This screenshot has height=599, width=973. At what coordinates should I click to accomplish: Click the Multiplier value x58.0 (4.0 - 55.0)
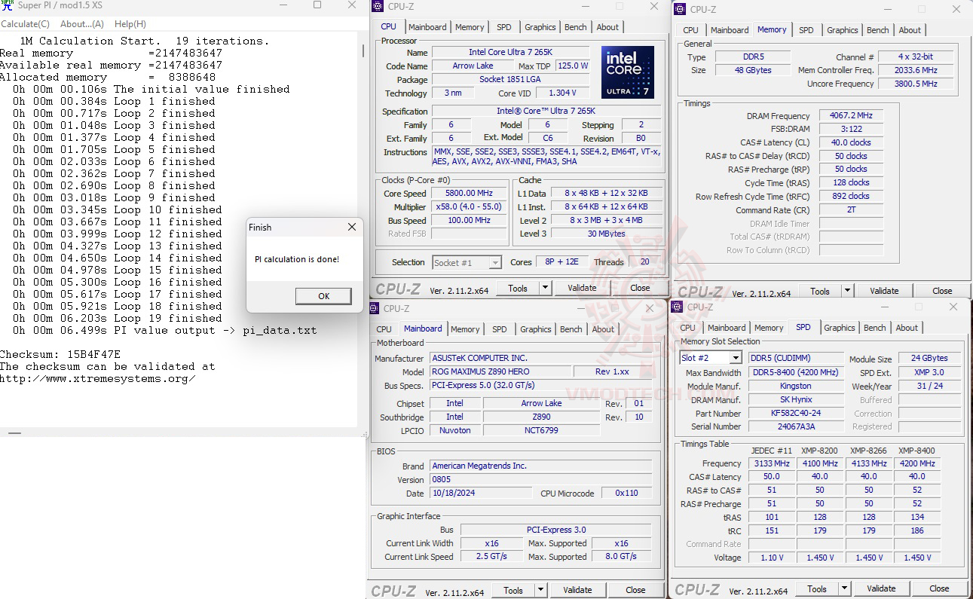(x=470, y=207)
